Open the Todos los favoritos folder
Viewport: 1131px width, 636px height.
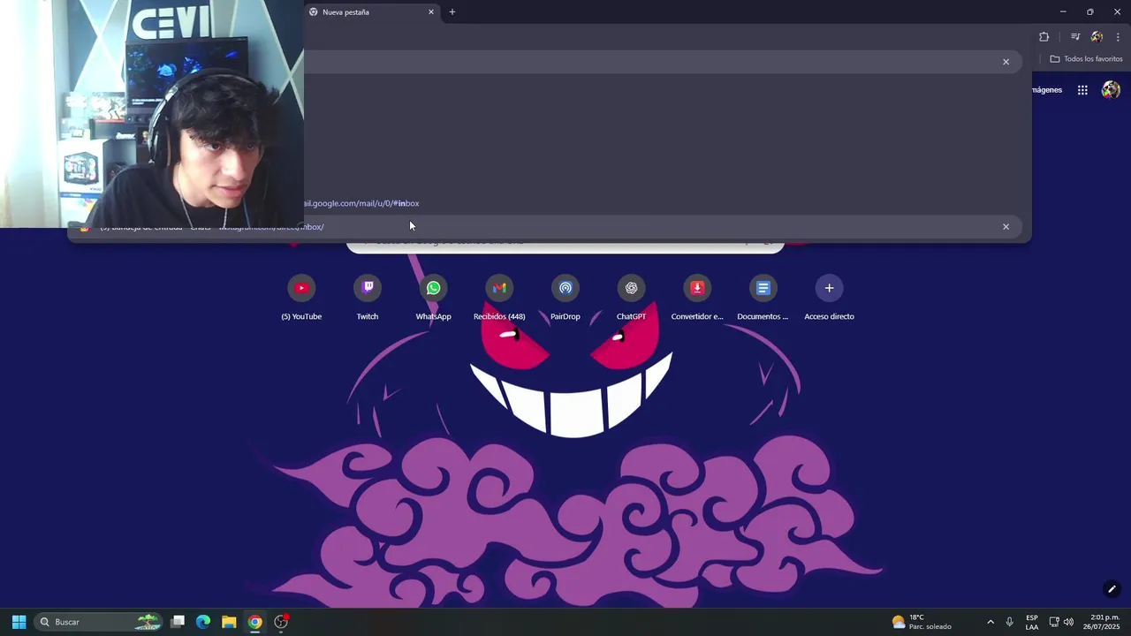coord(1086,59)
